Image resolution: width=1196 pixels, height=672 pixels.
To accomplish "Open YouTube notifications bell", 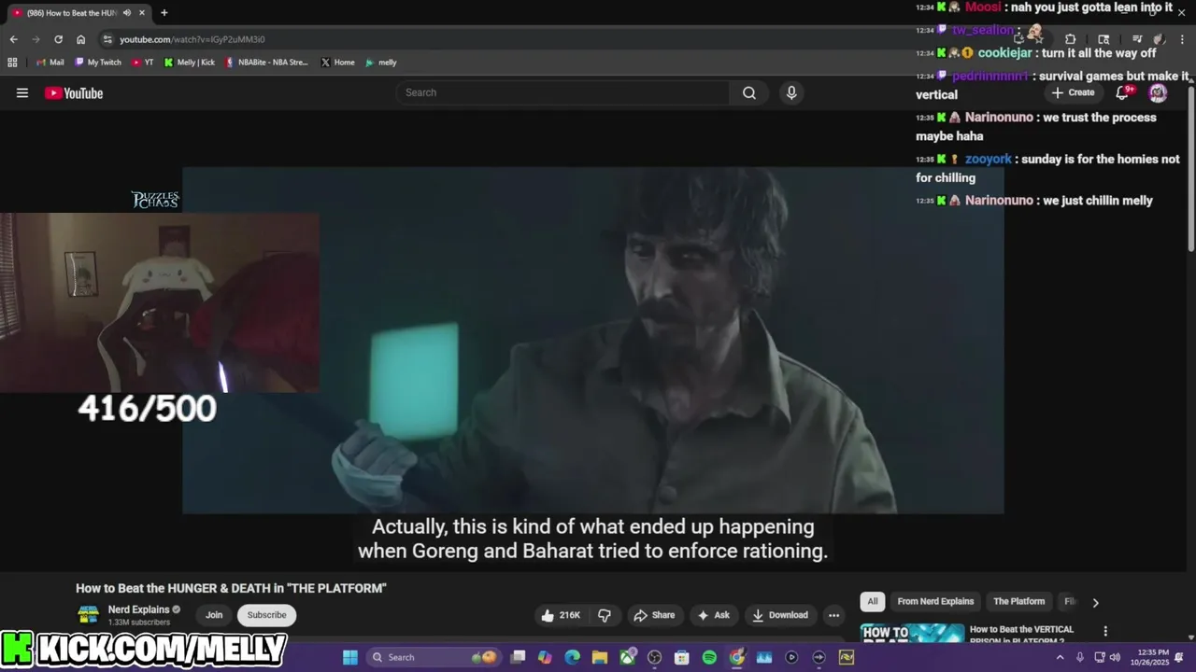I will pos(1123,92).
